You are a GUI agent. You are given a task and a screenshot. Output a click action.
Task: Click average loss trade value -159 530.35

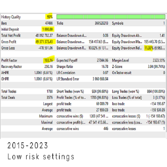(158, 110)
